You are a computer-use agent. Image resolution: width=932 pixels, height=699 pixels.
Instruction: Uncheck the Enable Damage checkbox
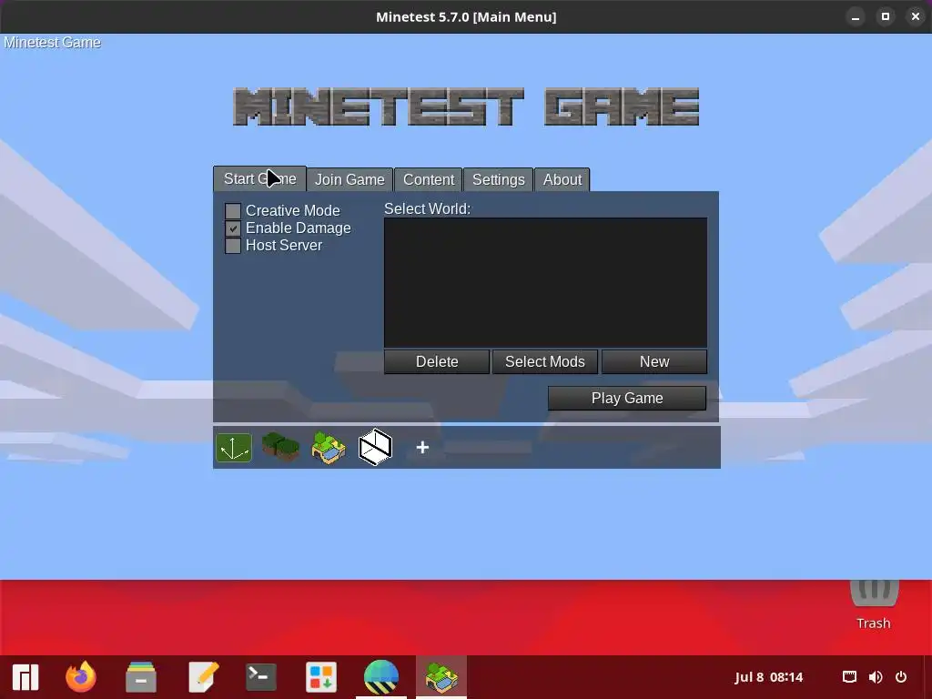233,228
